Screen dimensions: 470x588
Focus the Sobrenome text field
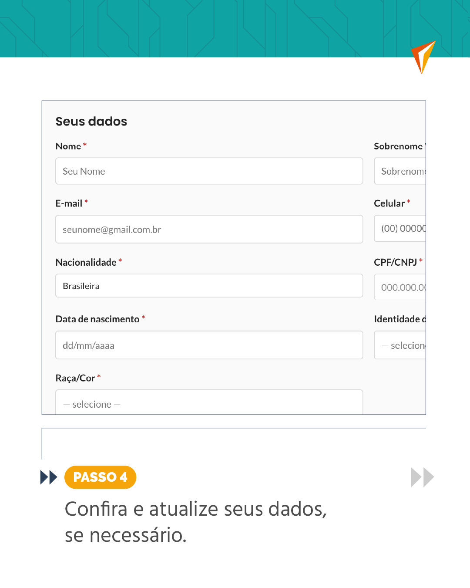point(400,171)
